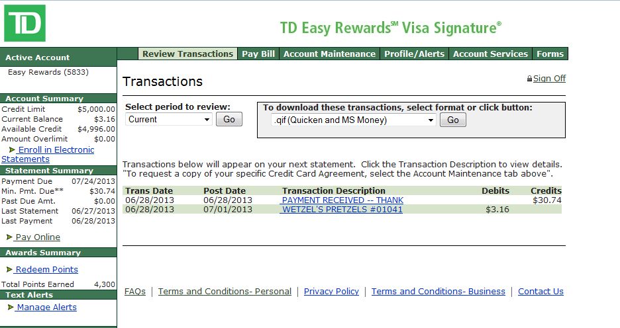The image size is (620, 328).
Task: Click the arrow icon beside Manage Alerts
Action: pos(11,307)
